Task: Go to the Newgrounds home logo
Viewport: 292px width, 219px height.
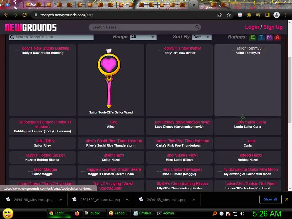Action: click(x=31, y=27)
